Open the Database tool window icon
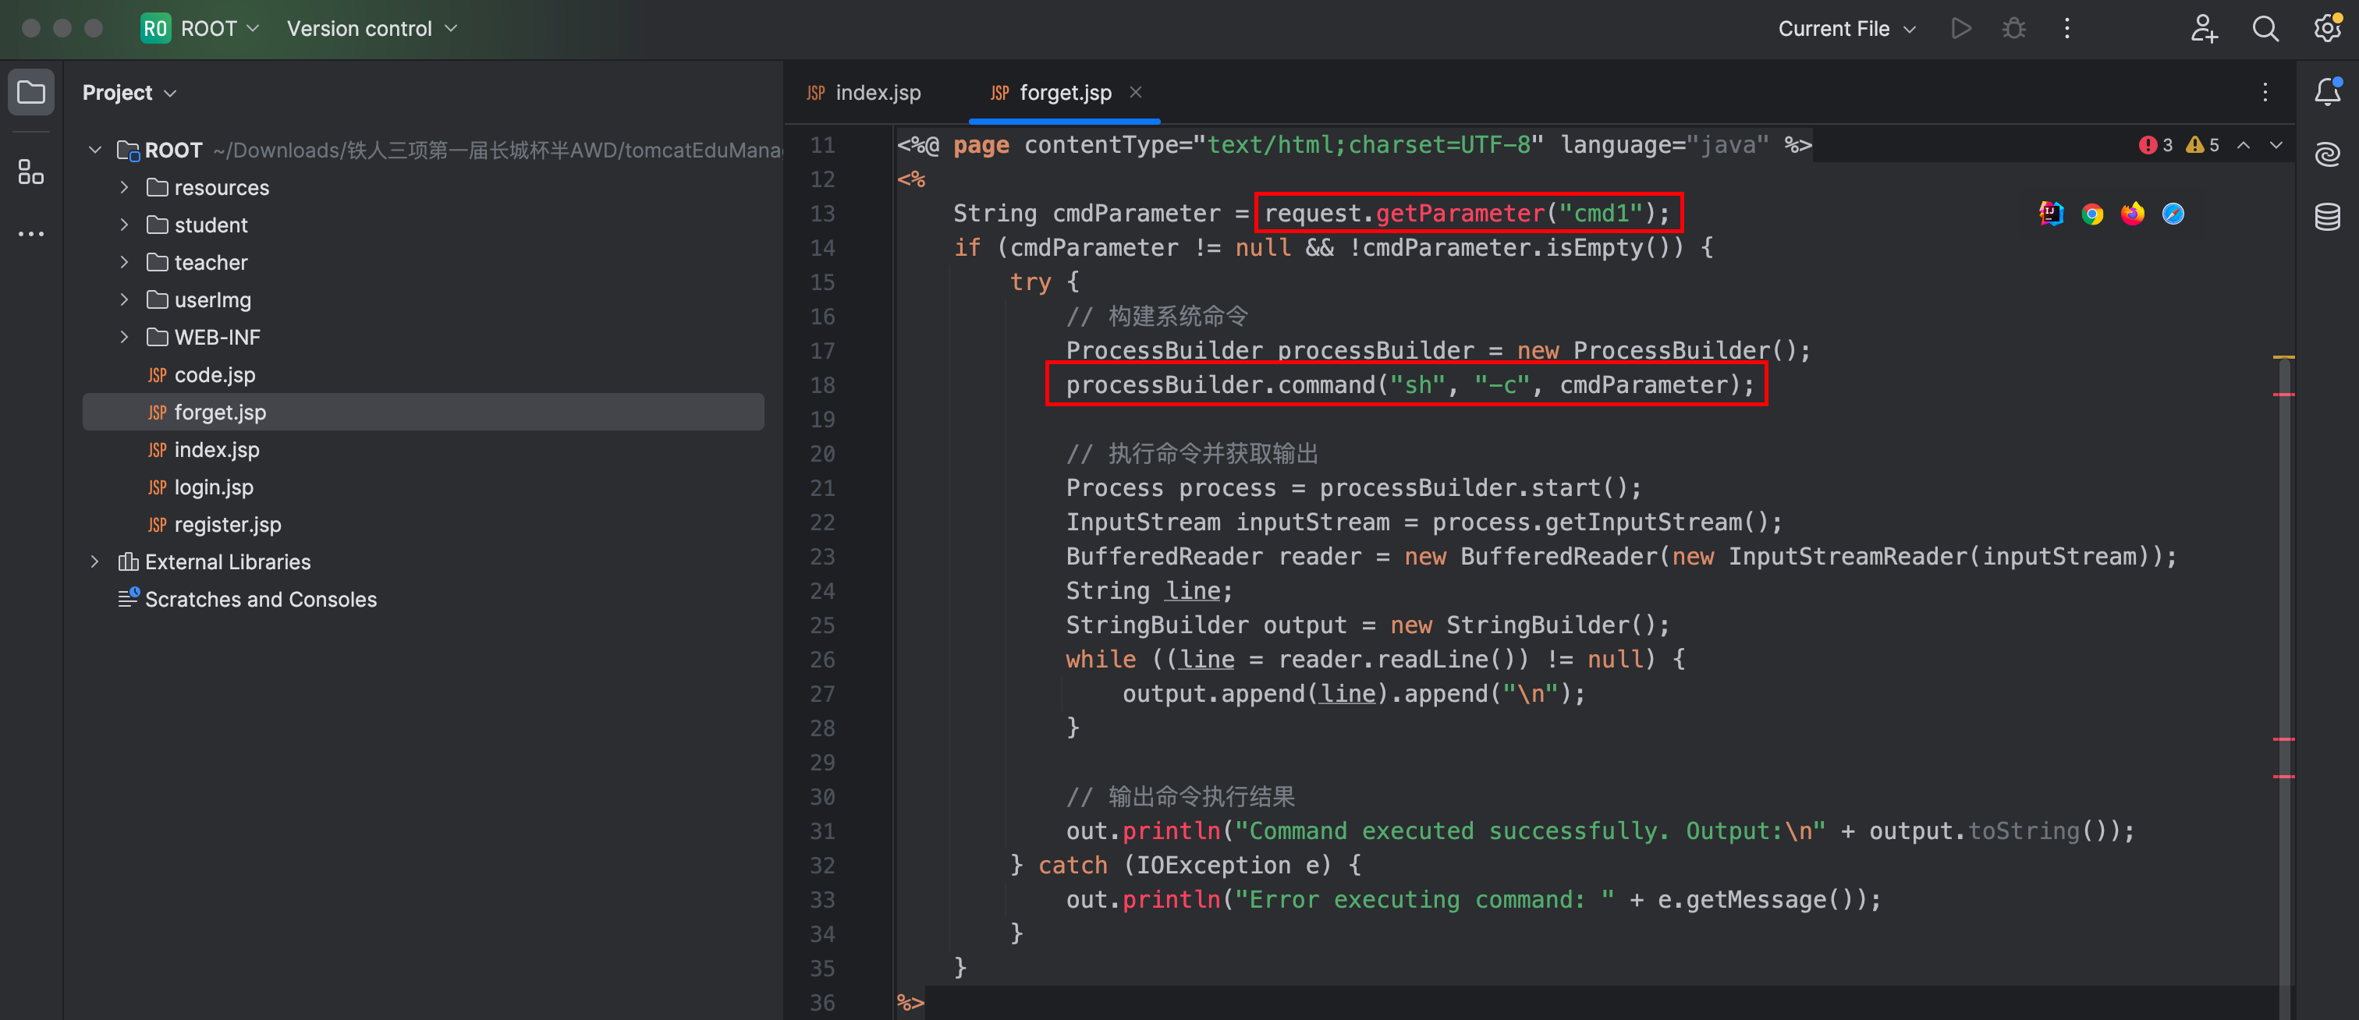This screenshot has height=1020, width=2359. (2327, 217)
